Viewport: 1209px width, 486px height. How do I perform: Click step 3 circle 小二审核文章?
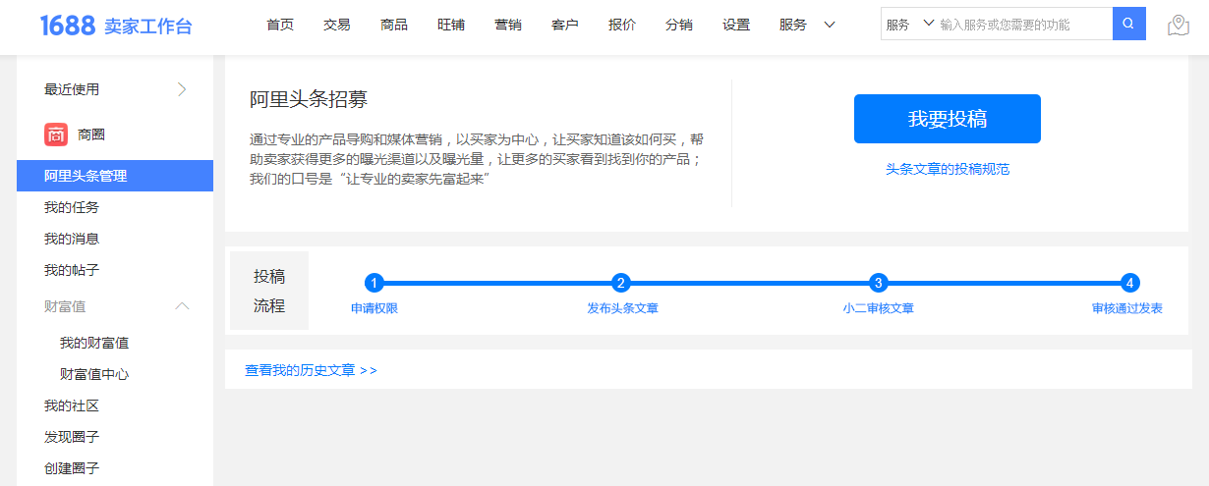(879, 283)
